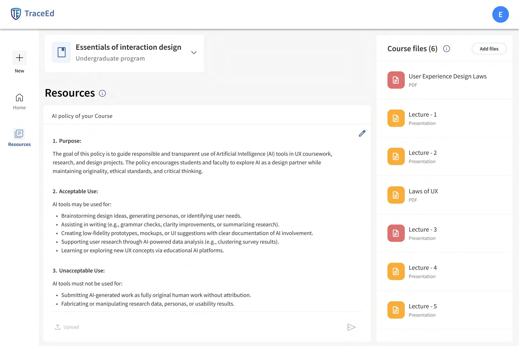
Task: Open Lecture - 5 presentation file
Action: click(422, 306)
